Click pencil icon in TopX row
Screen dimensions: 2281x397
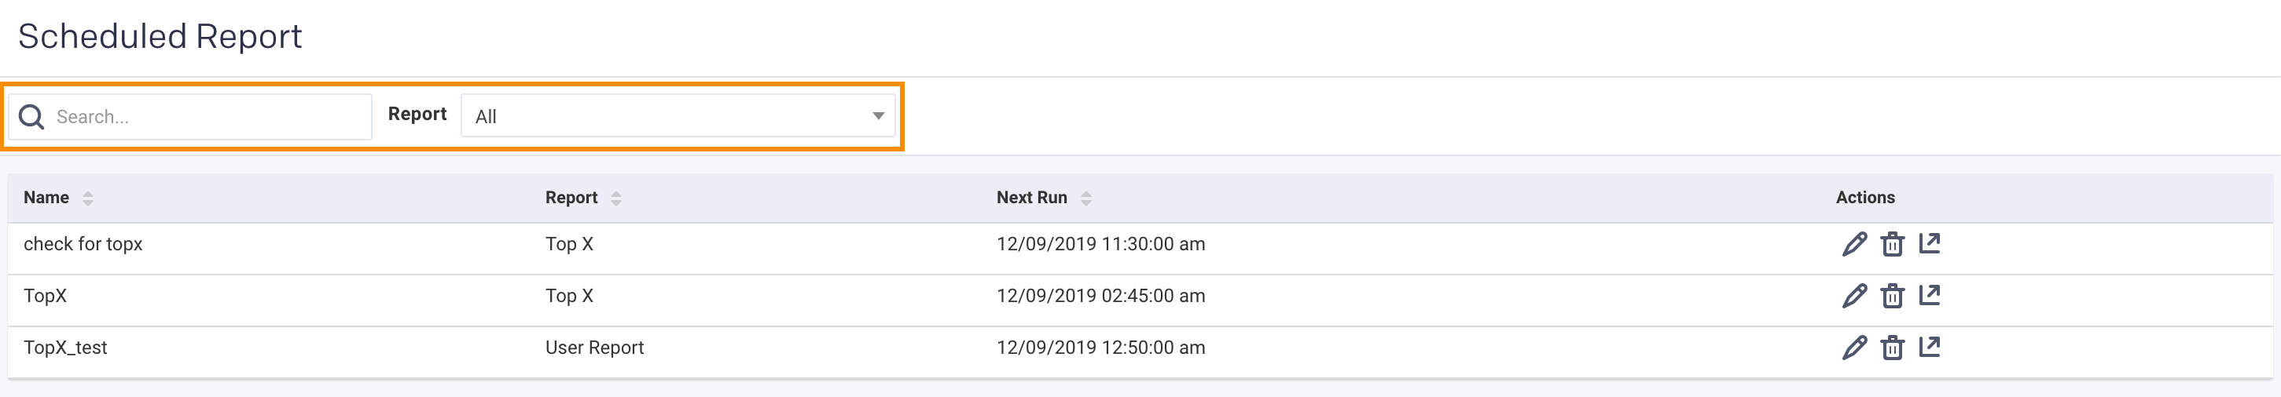tap(1854, 295)
